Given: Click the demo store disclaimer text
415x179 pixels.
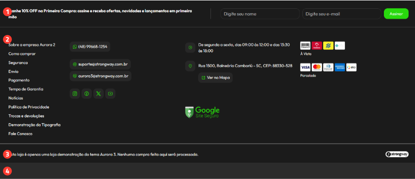Looking at the screenshot, I should click(x=103, y=154).
